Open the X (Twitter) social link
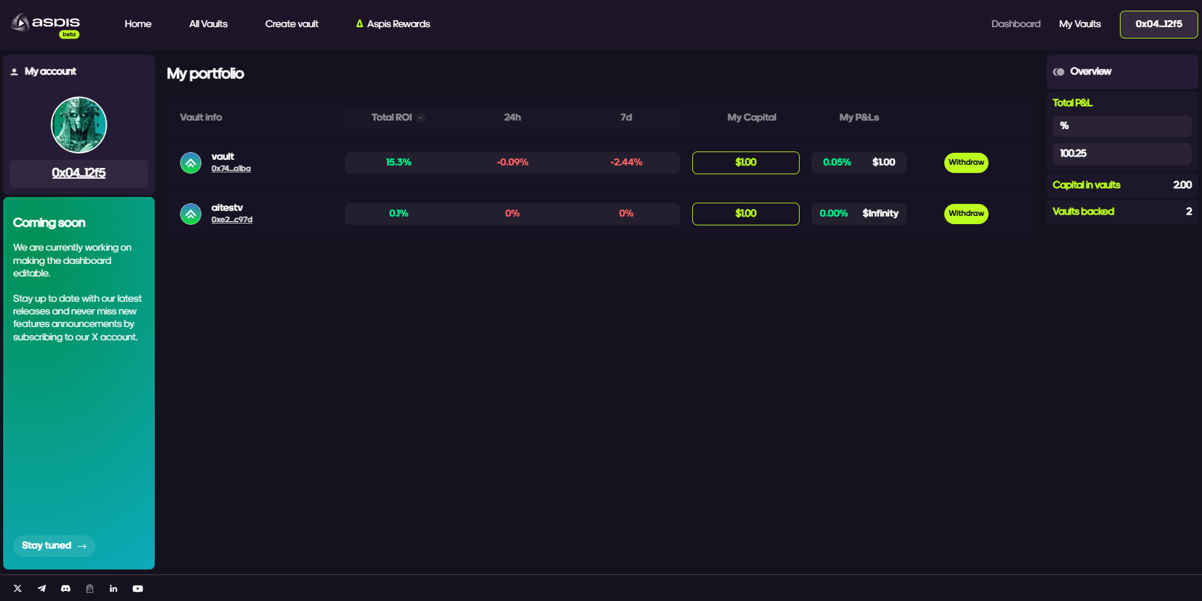Screen dimensions: 1202x601 [18, 588]
